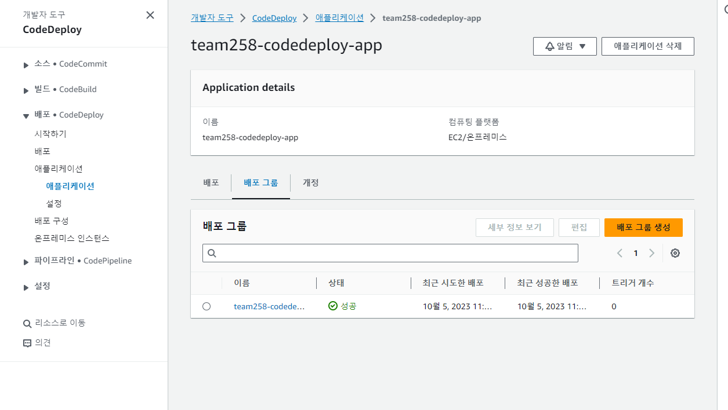The image size is (728, 410).
Task: Expand the 설정 section in sidebar
Action: pos(26,287)
